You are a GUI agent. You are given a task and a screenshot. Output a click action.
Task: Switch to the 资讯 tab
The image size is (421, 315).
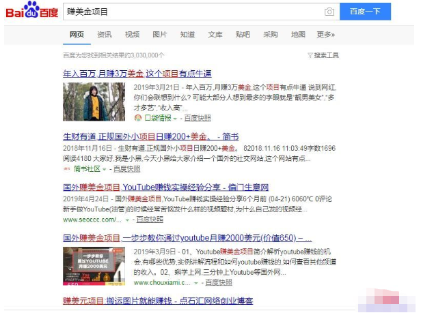pos(105,35)
